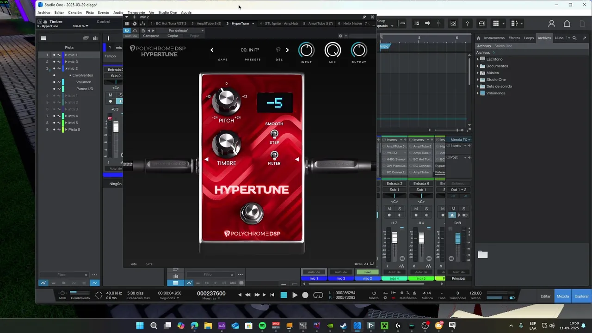The width and height of the screenshot is (592, 333).
Task: Mute the Entrada 6 mixer channel
Action: (416, 209)
